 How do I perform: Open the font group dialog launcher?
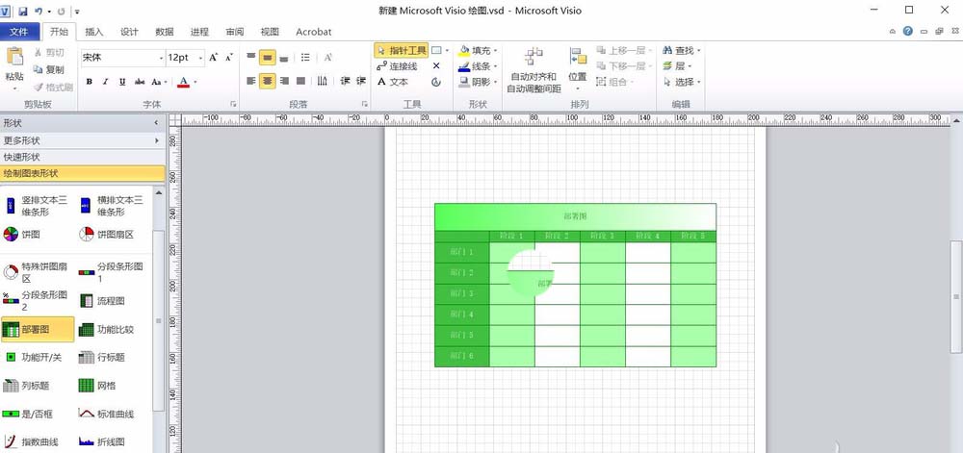tap(233, 104)
